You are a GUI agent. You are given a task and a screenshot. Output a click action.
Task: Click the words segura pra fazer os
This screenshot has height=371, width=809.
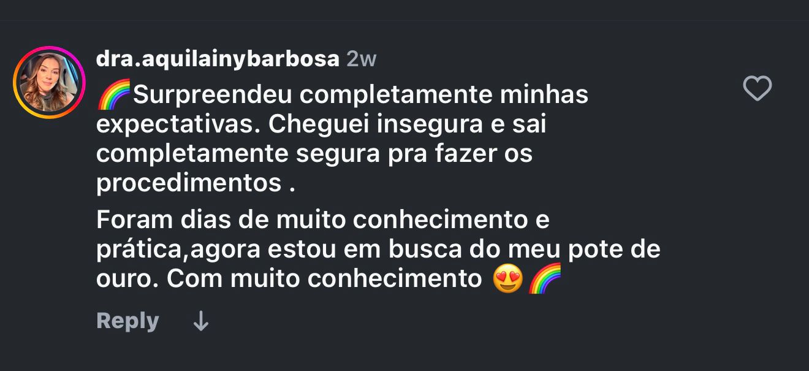point(414,153)
